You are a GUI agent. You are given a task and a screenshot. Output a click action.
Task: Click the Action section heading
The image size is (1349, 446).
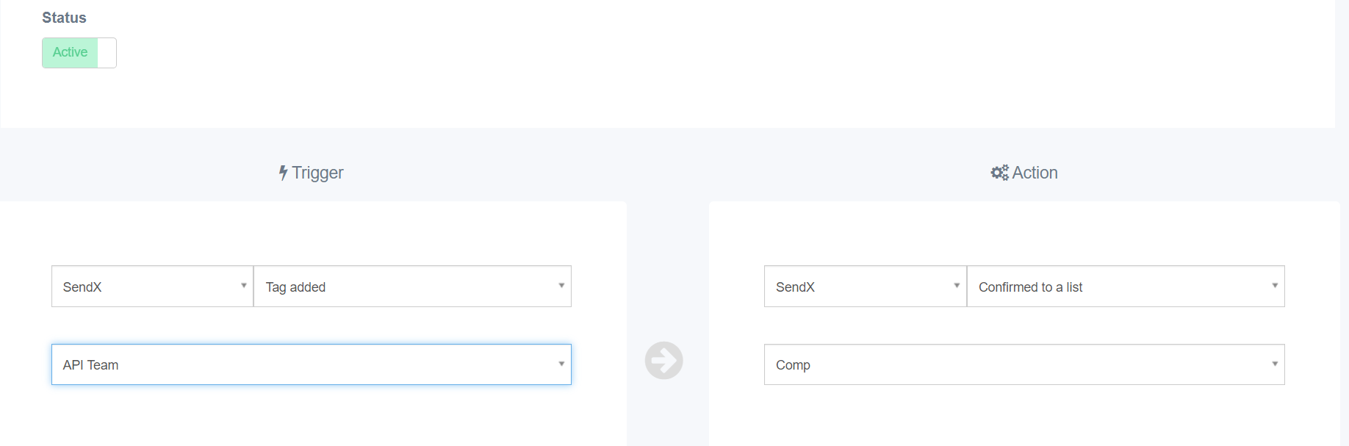tap(1035, 173)
